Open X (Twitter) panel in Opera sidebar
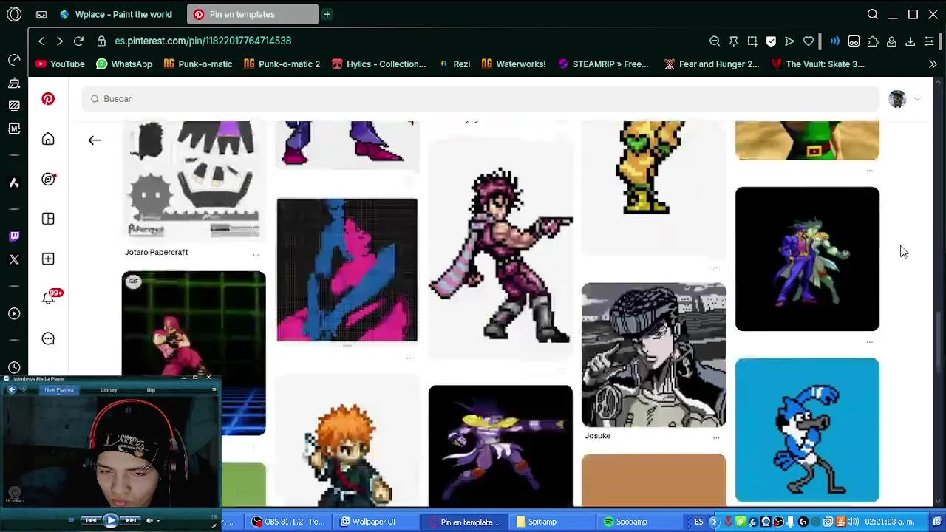The width and height of the screenshot is (946, 532). point(14,259)
